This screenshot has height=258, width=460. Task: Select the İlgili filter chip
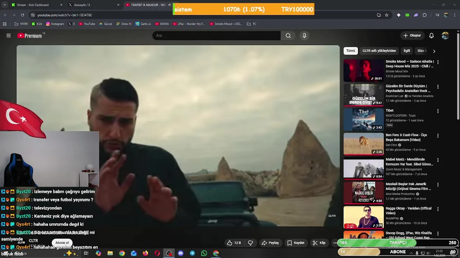pos(407,51)
